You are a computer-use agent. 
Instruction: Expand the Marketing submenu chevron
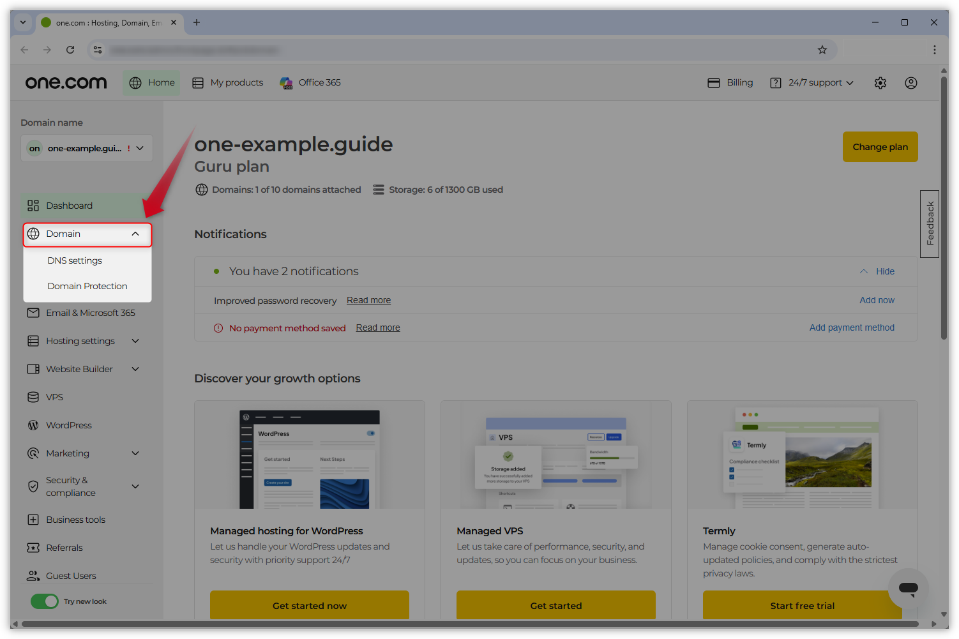(x=135, y=453)
